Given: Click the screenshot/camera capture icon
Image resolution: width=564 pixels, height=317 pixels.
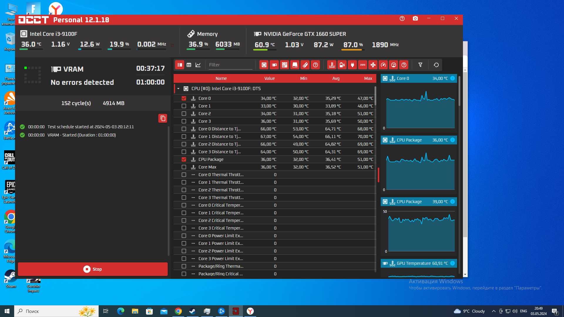Looking at the screenshot, I should point(415,18).
